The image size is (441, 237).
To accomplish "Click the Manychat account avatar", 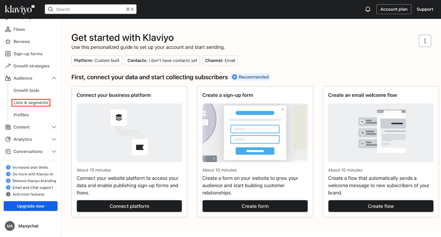I will coord(10,226).
